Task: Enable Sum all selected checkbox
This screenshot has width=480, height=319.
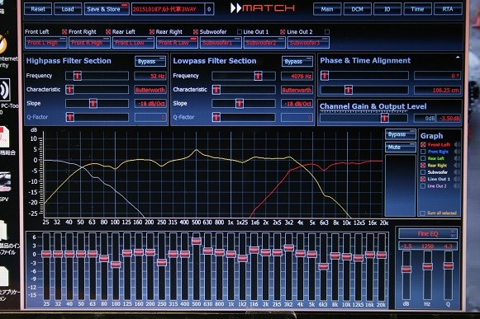Action: pos(423,213)
